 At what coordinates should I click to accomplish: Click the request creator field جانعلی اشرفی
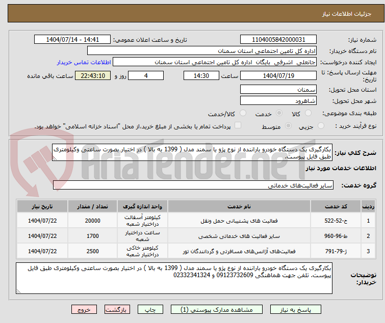click(215, 62)
